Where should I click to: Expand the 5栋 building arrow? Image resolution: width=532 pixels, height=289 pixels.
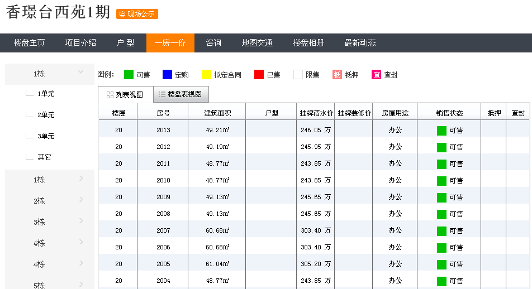(x=81, y=284)
